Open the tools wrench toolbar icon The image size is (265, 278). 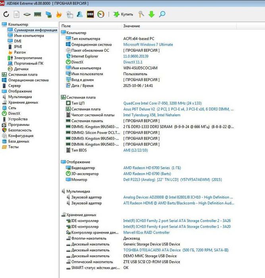[141, 14]
